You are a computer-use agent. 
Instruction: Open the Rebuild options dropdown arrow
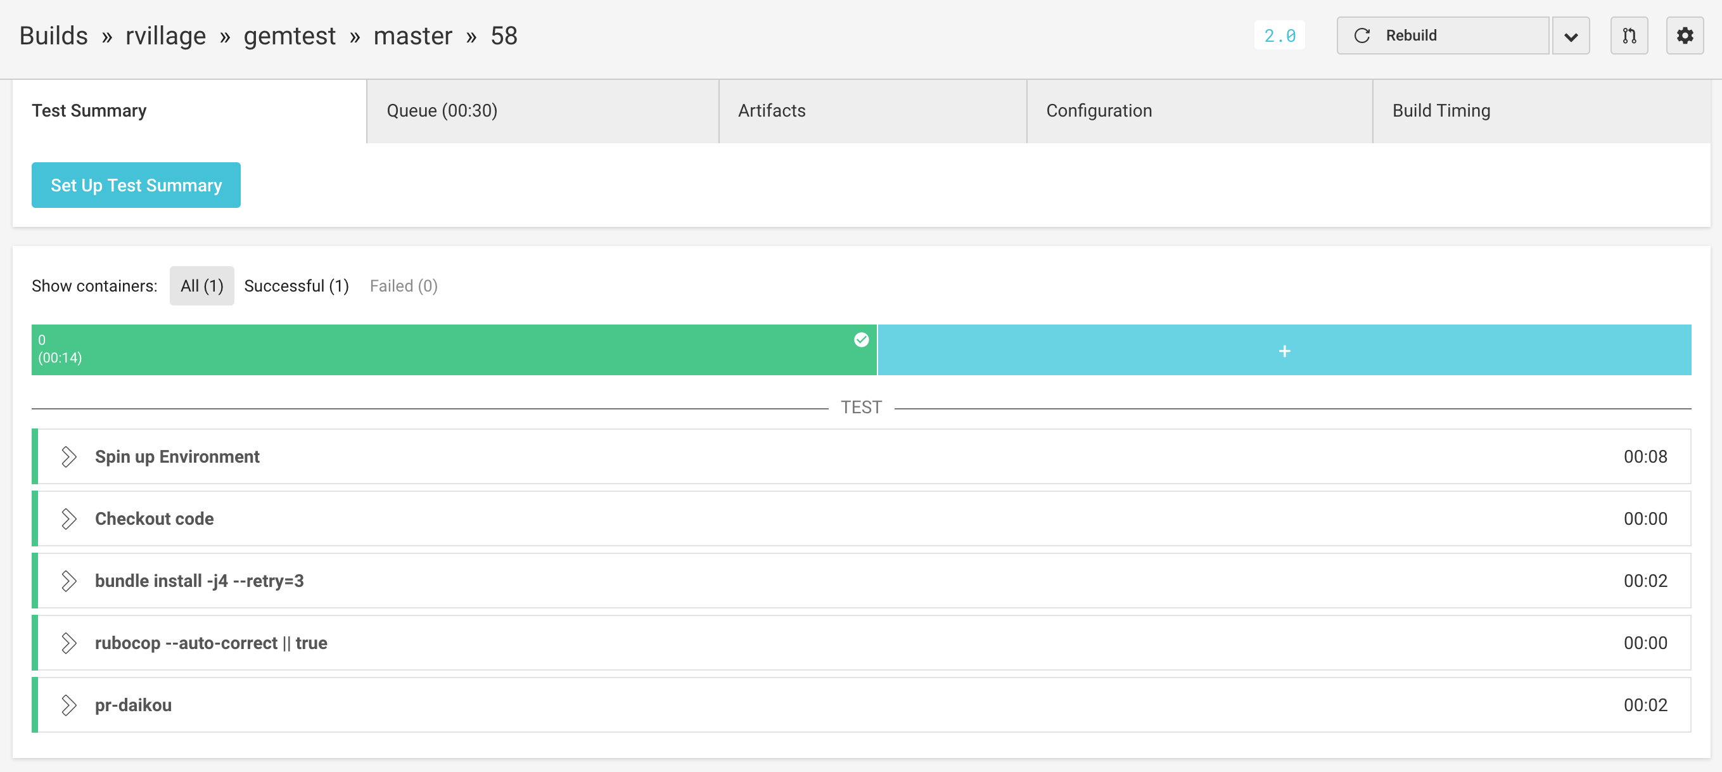(x=1571, y=35)
